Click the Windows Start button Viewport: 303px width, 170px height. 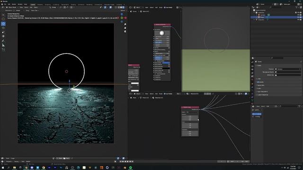coord(3,168)
